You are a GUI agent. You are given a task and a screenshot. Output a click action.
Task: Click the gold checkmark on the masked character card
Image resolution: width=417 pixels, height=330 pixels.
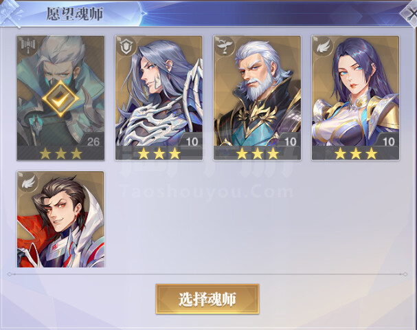[x=60, y=98]
